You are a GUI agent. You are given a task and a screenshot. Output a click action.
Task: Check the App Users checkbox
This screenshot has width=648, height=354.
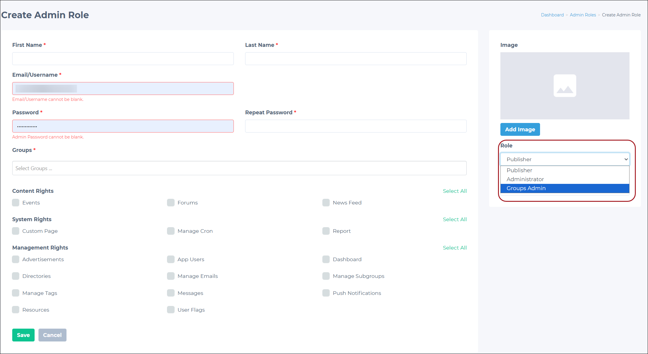tap(171, 259)
